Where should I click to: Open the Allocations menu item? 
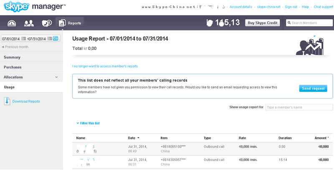point(31,77)
